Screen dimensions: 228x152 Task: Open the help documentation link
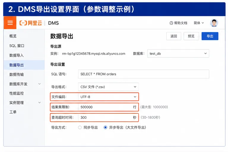178,23
